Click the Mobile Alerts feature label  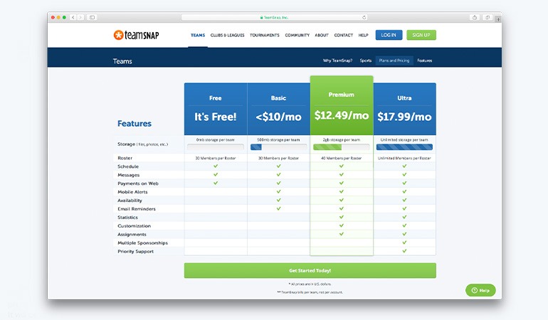tap(132, 192)
